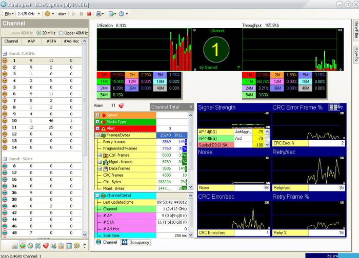Image resolution: width=359 pixels, height=258 pixels.
Task: Select channel 1 row in 2.4GHz band
Action: 42,60
